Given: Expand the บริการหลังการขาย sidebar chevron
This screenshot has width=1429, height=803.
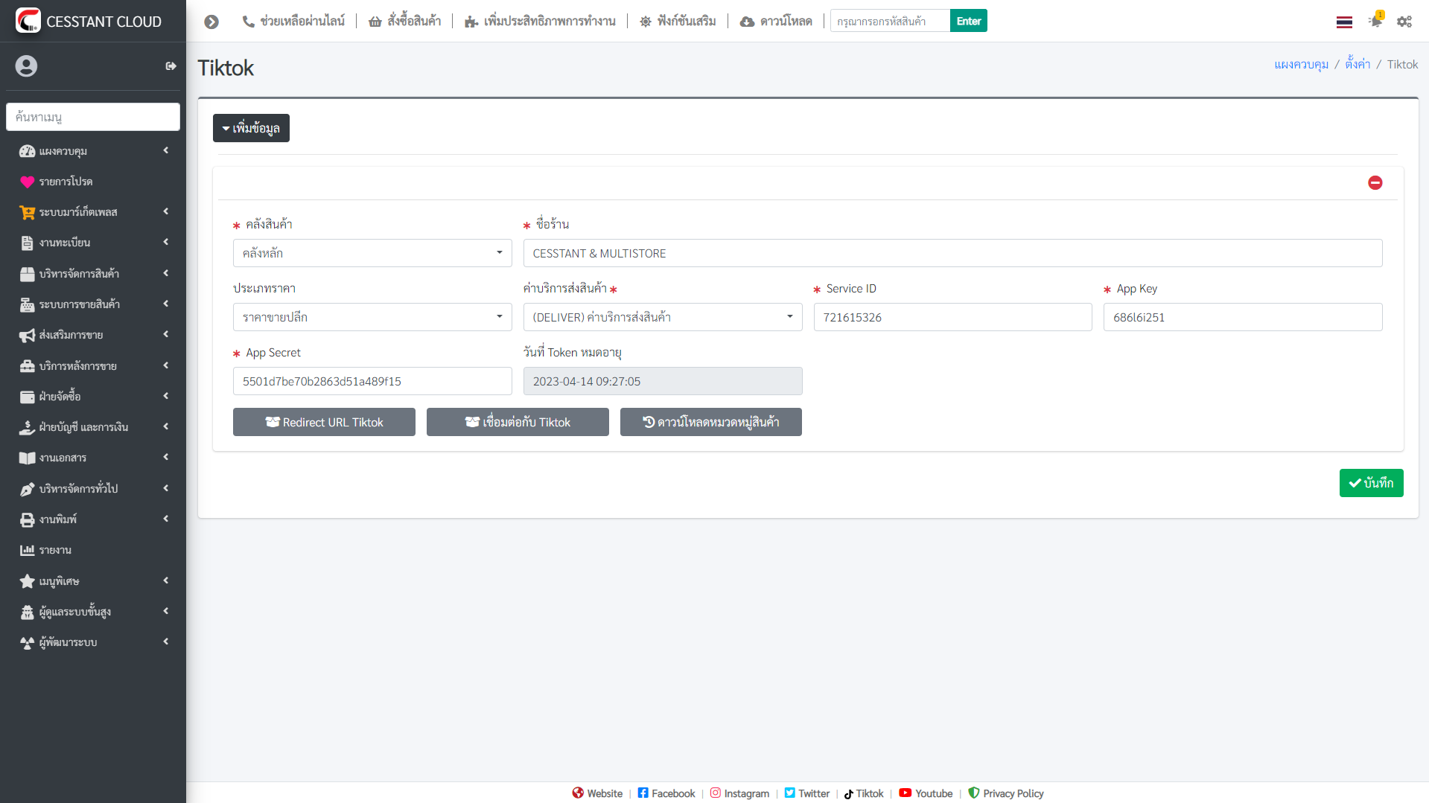Looking at the screenshot, I should point(165,365).
